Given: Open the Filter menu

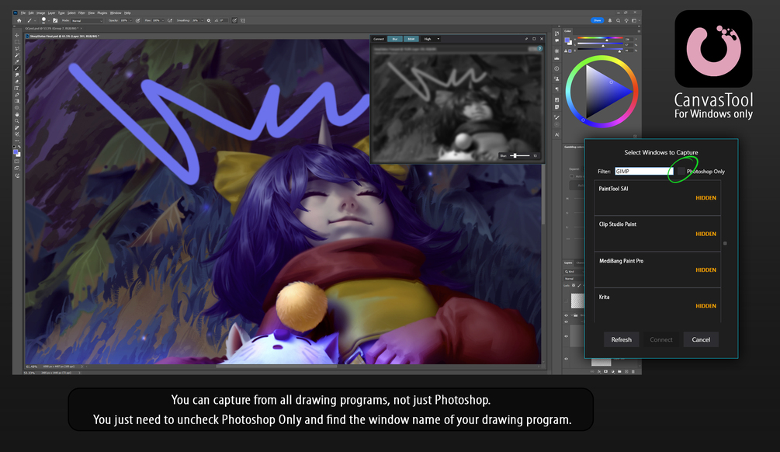Looking at the screenshot, I should coord(81,13).
